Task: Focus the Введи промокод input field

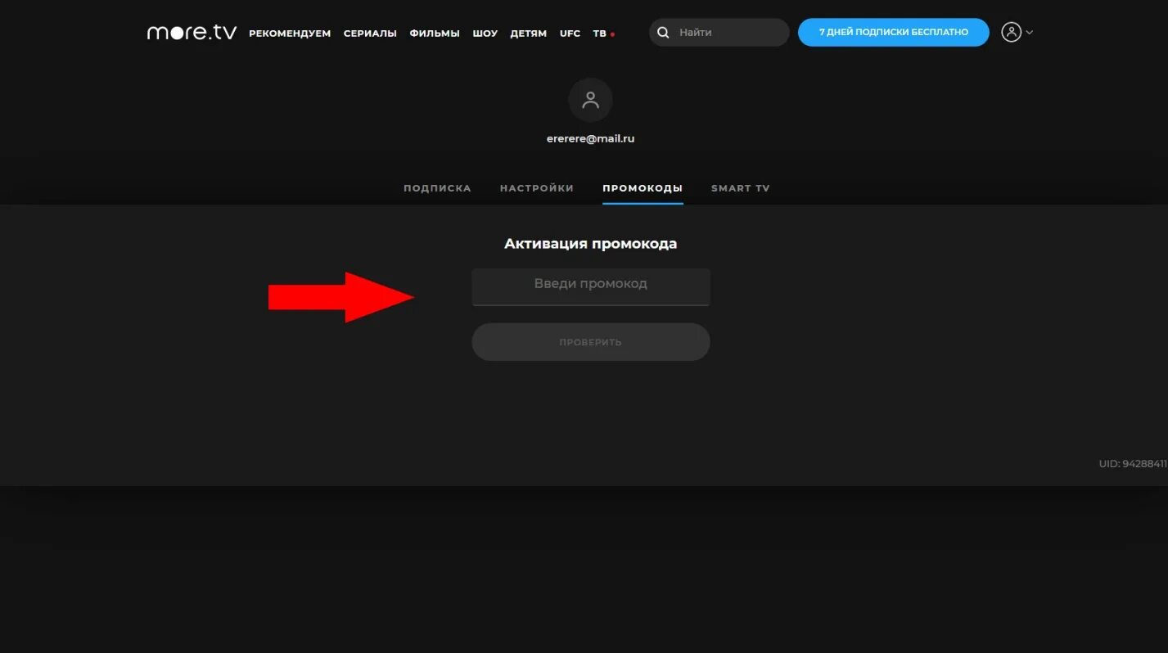Action: click(591, 287)
